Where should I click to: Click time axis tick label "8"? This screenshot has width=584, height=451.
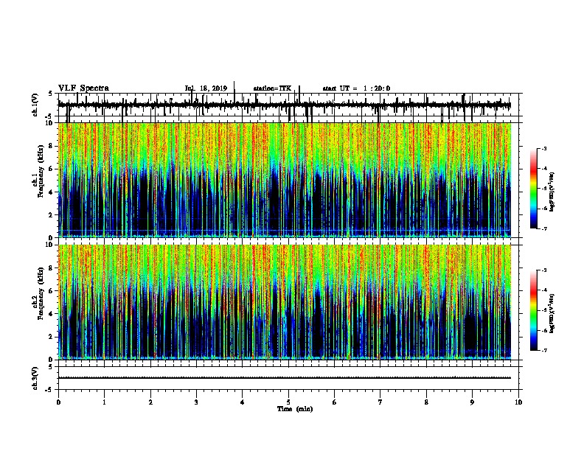click(x=426, y=402)
